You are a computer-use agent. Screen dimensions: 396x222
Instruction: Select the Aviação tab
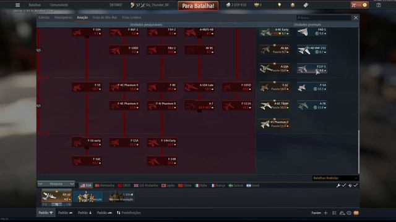pyautogui.click(x=82, y=17)
